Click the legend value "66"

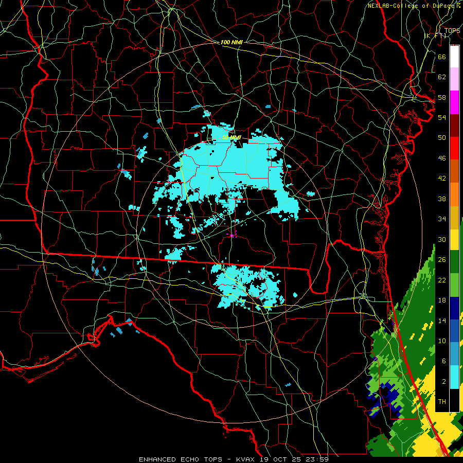tap(442, 57)
